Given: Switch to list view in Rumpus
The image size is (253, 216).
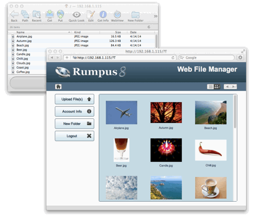Looking at the screenshot, I should pyautogui.click(x=210, y=87).
